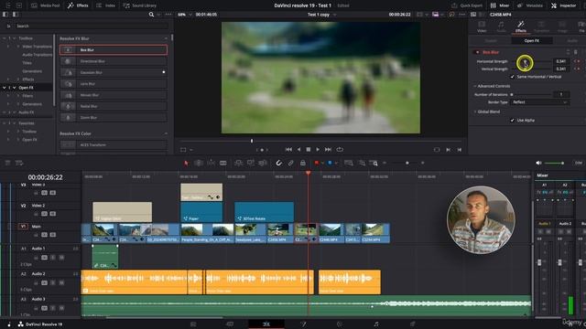The image size is (586, 329).
Task: Toggle timeline Linked Selection icon
Action: (290, 163)
